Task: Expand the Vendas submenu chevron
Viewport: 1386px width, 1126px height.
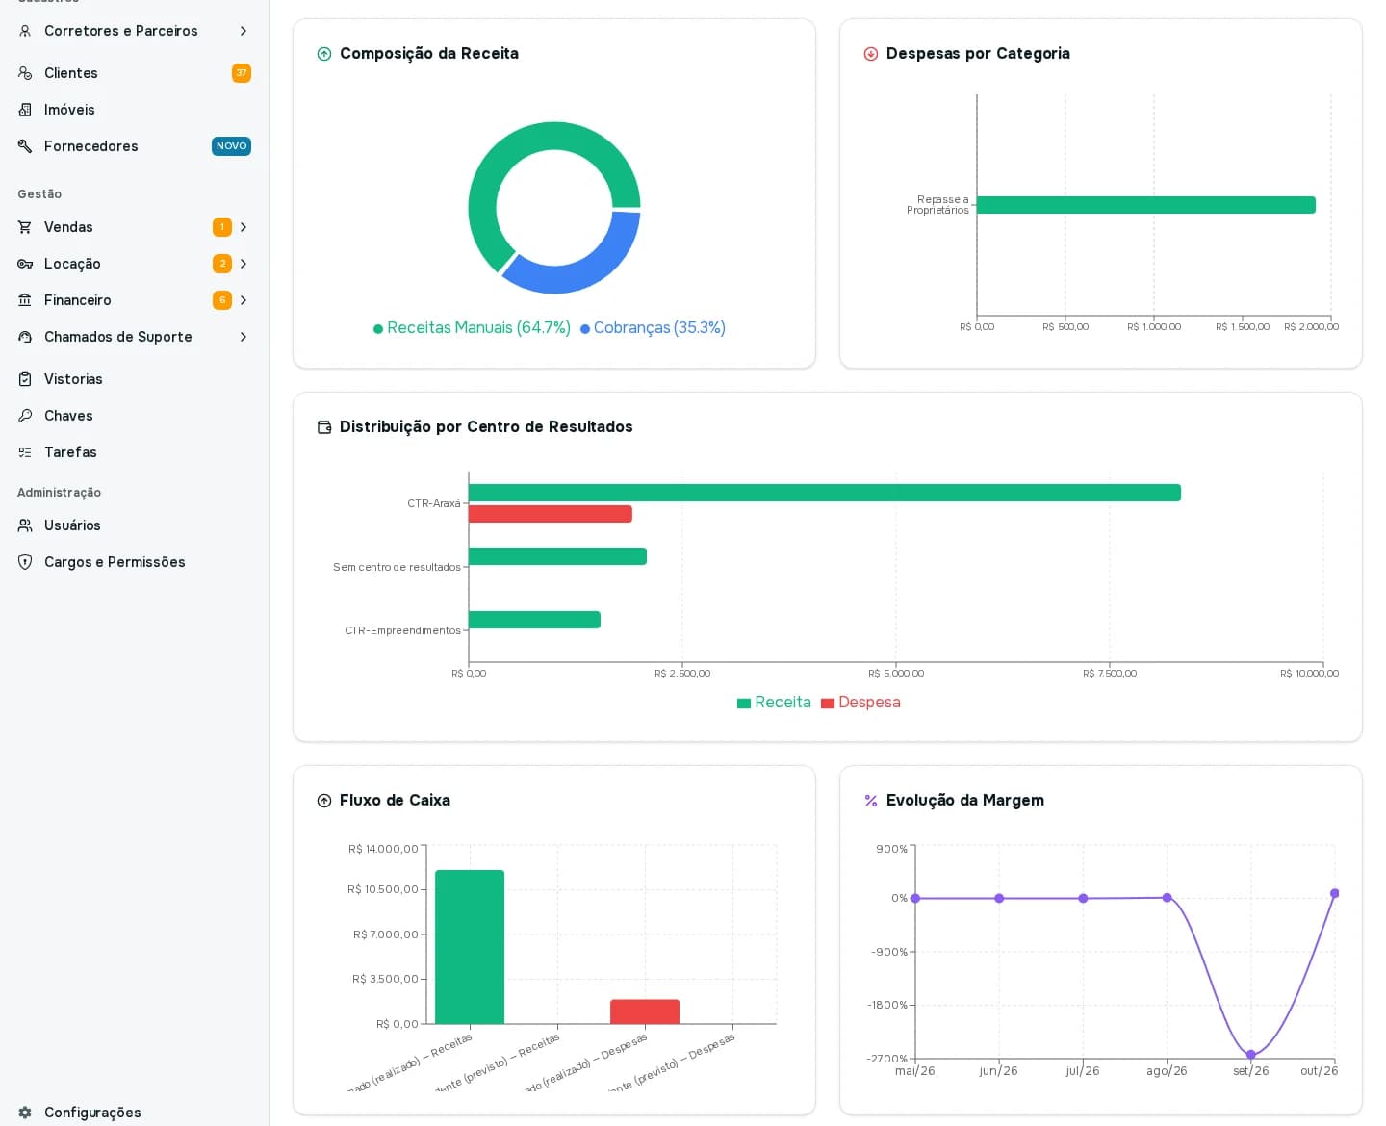Action: click(244, 227)
